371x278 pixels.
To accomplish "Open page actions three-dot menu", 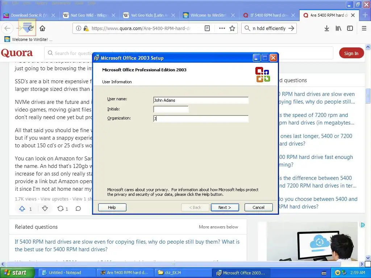I will tap(222, 28).
